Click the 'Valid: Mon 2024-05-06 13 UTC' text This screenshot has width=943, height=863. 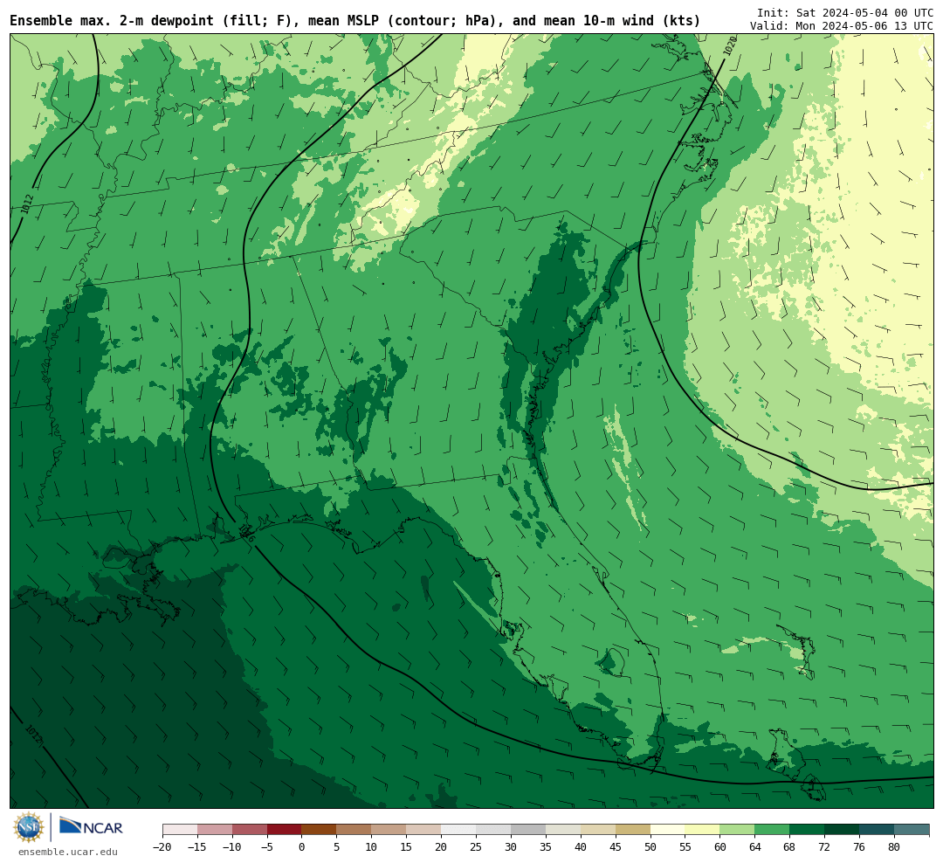(842, 26)
